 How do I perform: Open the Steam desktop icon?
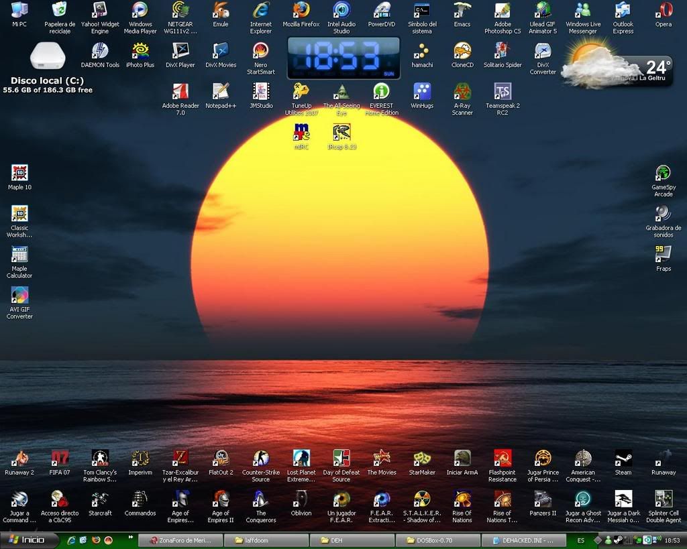[623, 459]
